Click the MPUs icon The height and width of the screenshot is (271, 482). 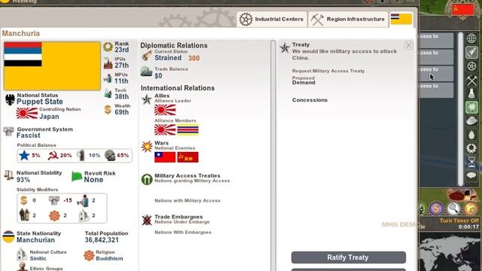pos(108,78)
